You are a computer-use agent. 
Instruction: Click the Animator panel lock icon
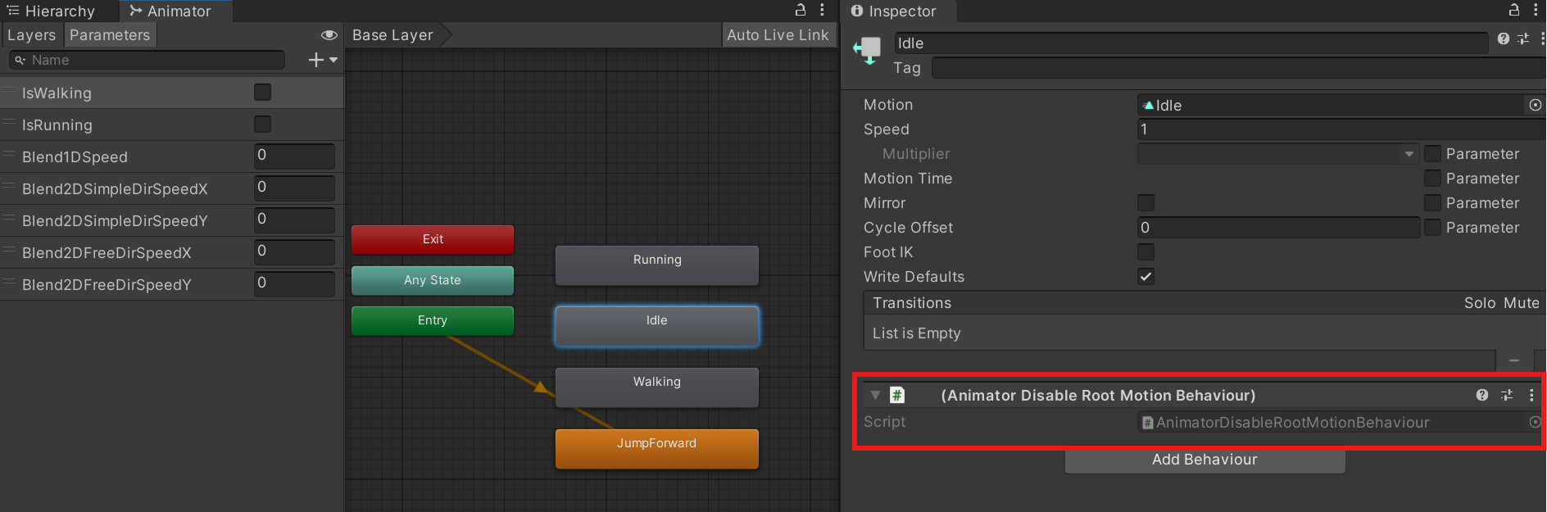(801, 10)
